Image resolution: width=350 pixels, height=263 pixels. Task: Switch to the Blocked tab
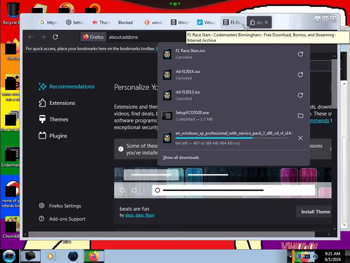[125, 22]
